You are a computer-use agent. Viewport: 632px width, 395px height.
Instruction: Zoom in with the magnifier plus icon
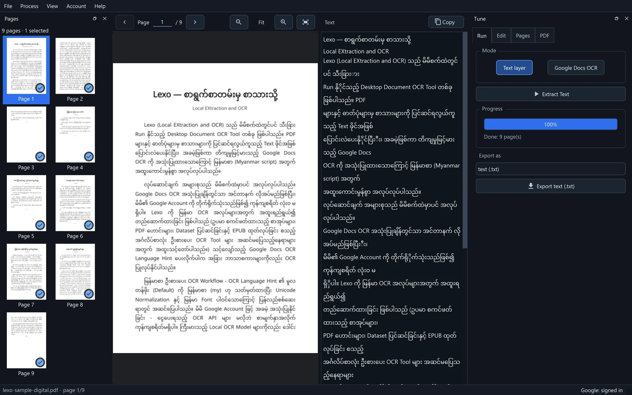(x=283, y=22)
